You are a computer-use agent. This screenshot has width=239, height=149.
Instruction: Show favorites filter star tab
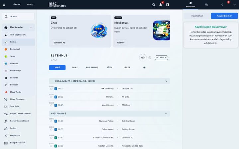click(x=144, y=68)
